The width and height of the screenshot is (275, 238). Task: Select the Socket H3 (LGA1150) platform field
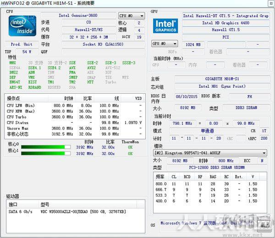[103, 44]
